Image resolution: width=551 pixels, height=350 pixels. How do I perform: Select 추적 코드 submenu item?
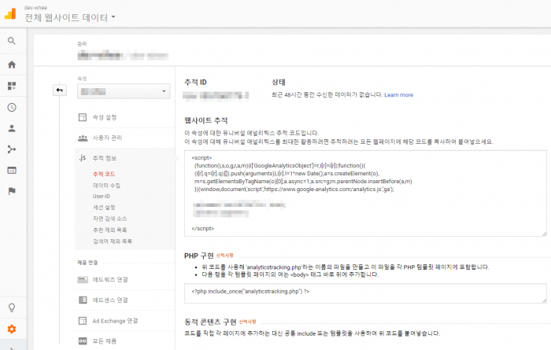(x=104, y=174)
